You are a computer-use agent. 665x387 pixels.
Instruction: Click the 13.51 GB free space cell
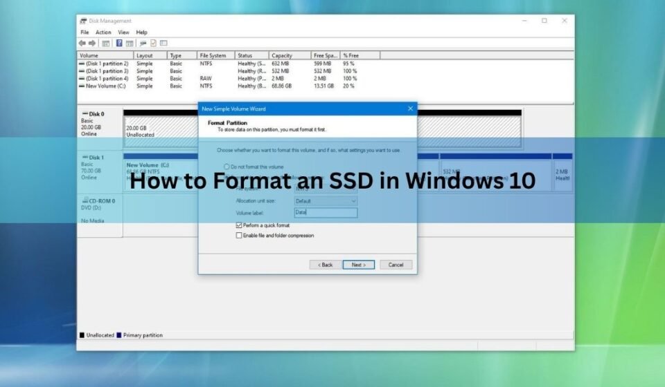[323, 86]
